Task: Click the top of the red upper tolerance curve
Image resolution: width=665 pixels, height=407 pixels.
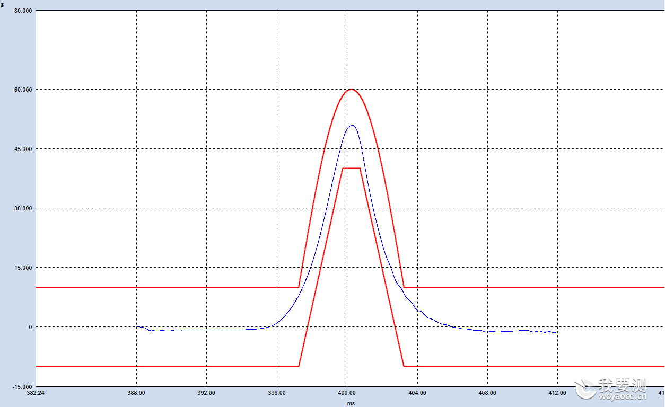Action: tap(351, 89)
